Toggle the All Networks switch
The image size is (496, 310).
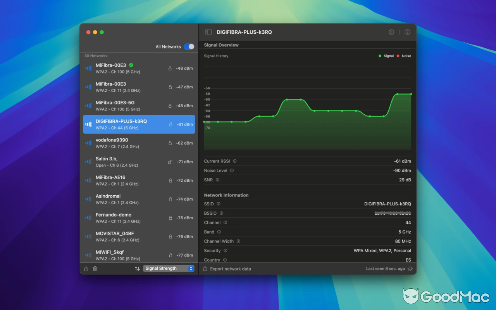tap(189, 46)
